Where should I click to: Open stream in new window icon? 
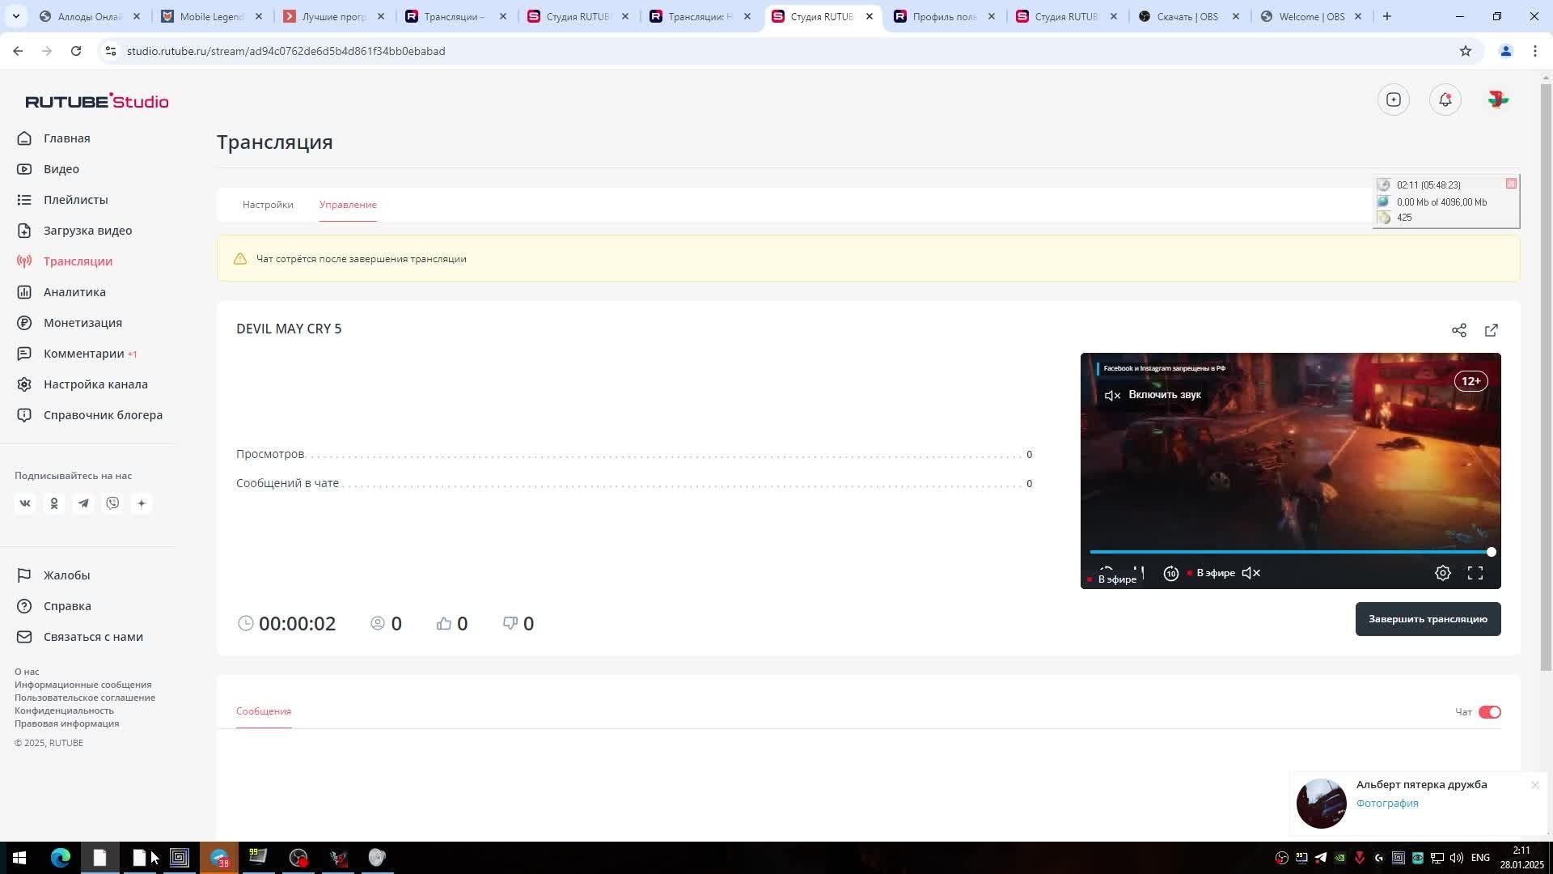tap(1491, 330)
